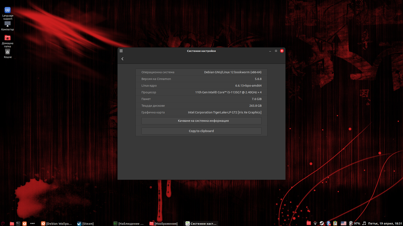The image size is (403, 226).
Task: Click the "Версия на Cinnamon" label
Action: (x=156, y=79)
